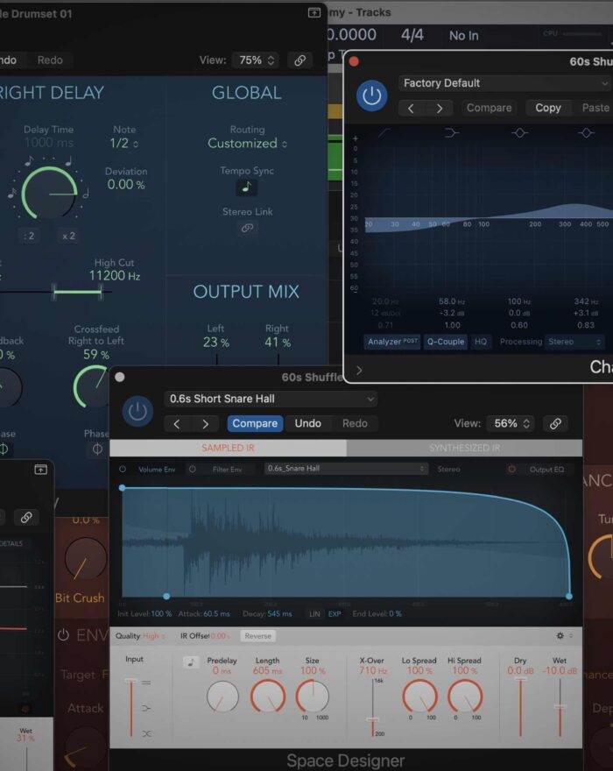
Task: Switch to the Sampled IR tab
Action: [x=228, y=448]
